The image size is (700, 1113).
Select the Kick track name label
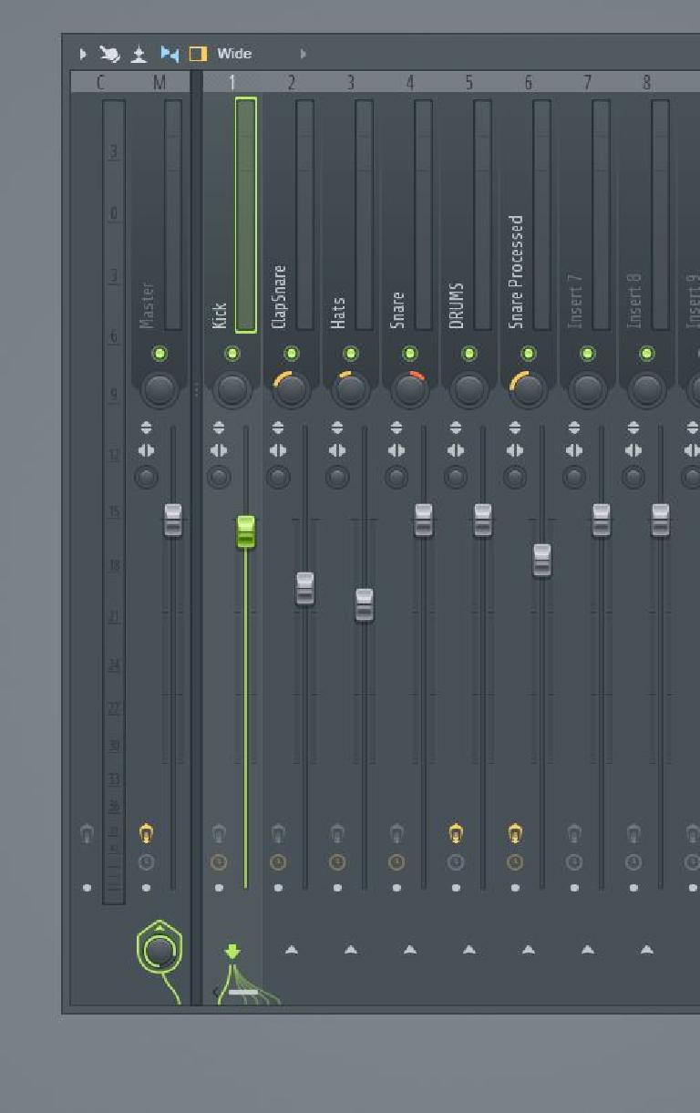point(220,315)
